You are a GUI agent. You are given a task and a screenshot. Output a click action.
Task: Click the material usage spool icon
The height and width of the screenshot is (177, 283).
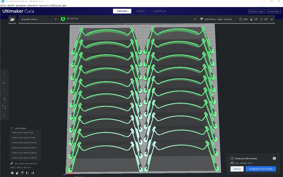coord(232,163)
